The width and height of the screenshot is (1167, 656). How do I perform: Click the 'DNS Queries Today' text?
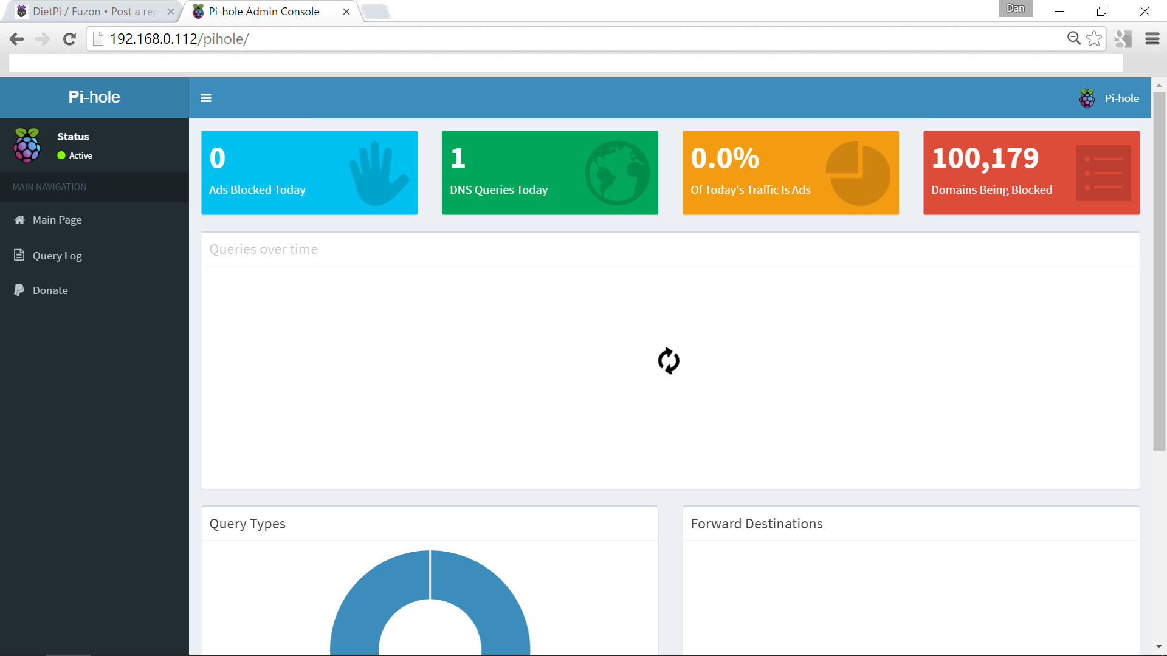(x=499, y=190)
